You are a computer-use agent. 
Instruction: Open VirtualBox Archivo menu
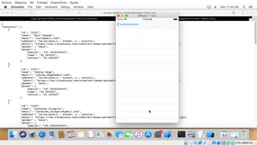tap(6, 3)
